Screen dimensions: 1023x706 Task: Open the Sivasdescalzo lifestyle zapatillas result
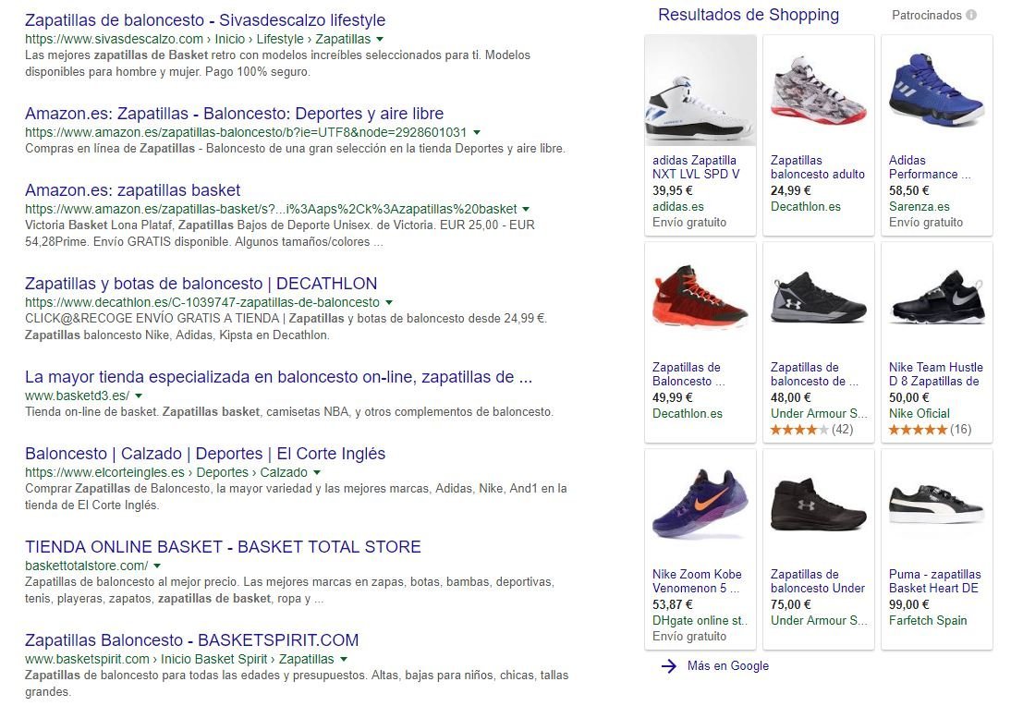[x=205, y=20]
